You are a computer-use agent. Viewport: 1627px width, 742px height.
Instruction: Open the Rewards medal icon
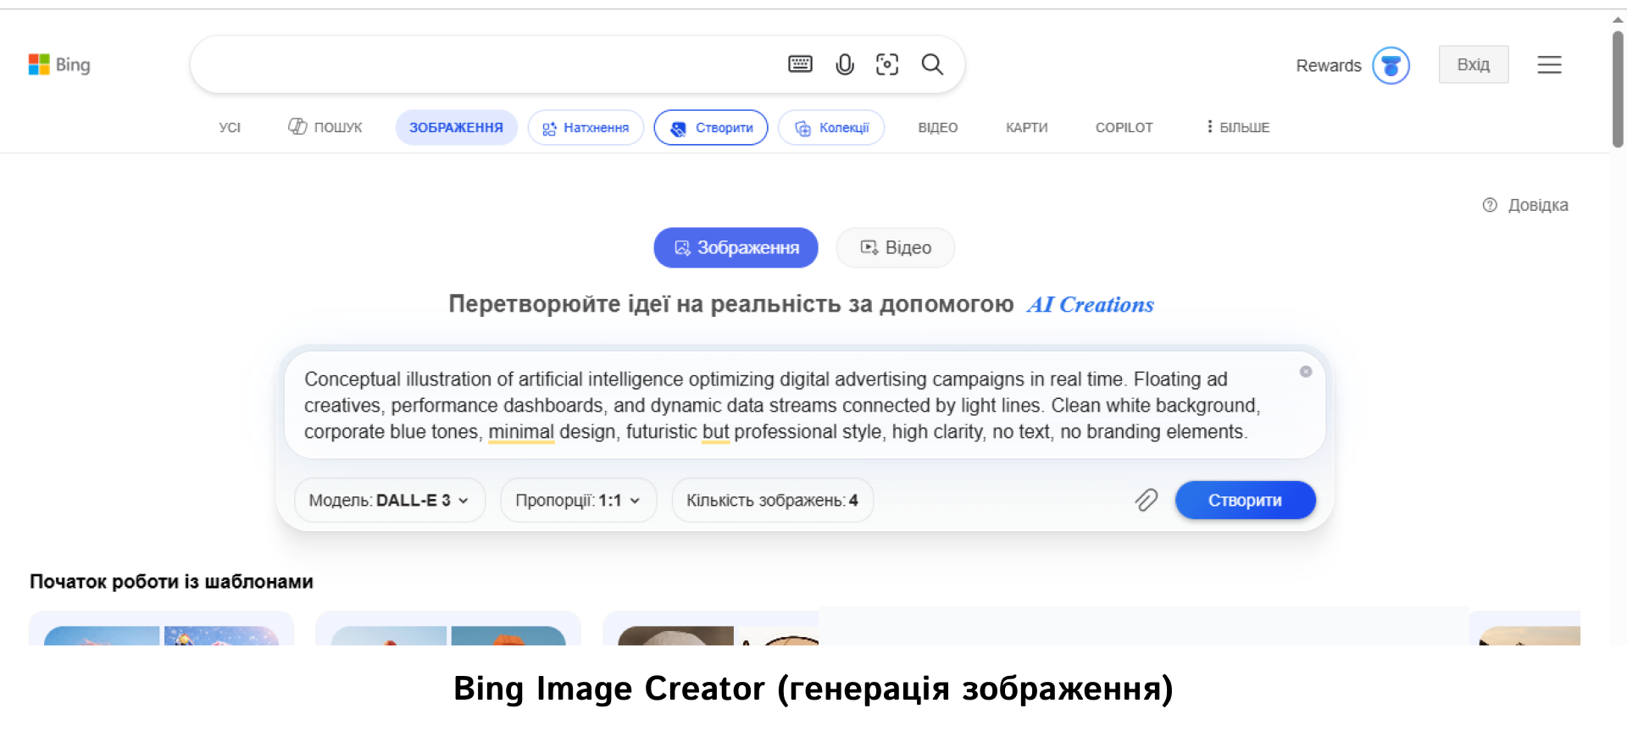click(x=1391, y=65)
